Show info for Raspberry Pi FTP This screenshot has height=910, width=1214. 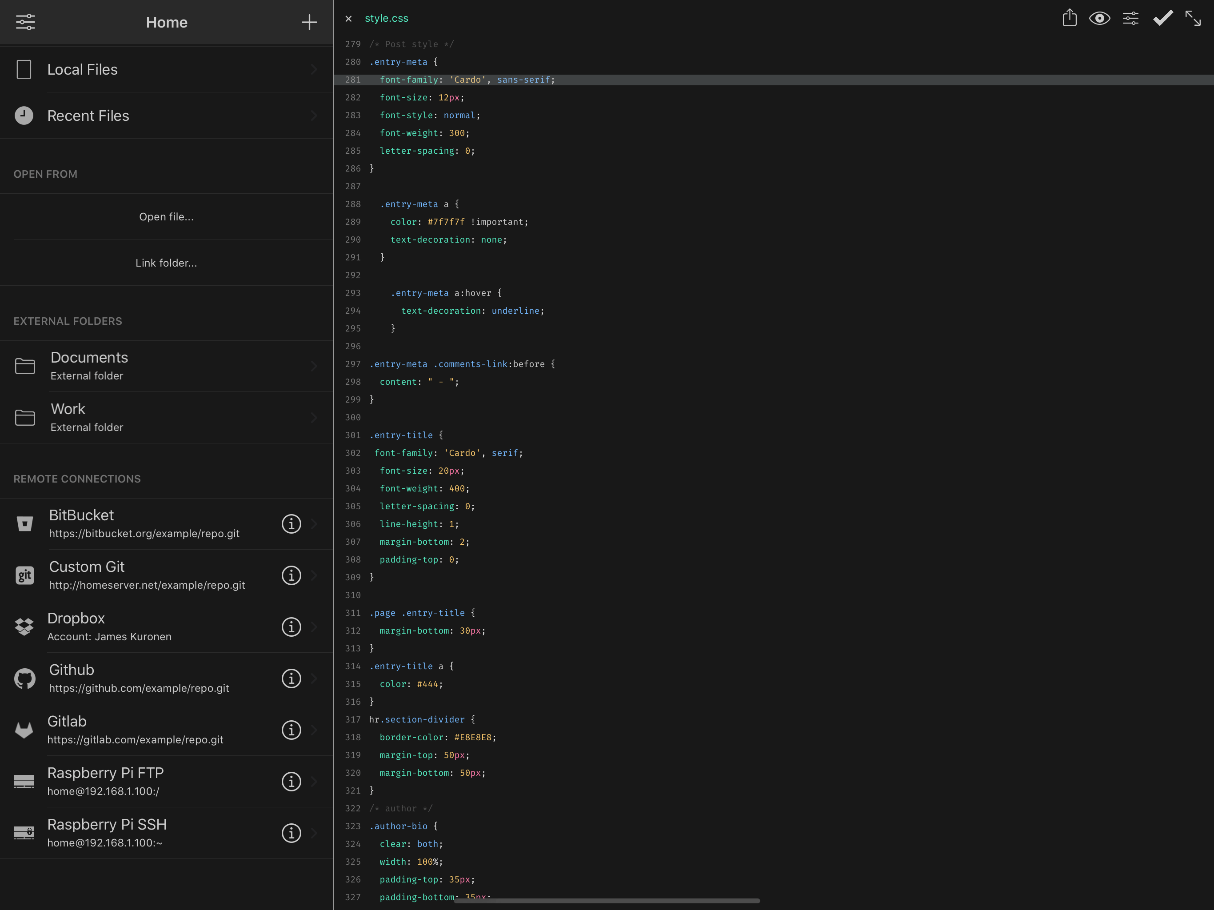(x=292, y=782)
